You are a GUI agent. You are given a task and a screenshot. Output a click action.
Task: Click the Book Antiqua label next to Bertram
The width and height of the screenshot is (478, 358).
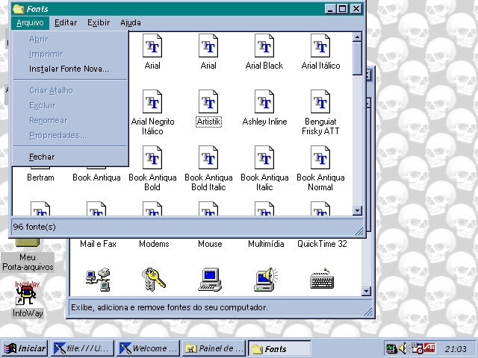pos(96,178)
